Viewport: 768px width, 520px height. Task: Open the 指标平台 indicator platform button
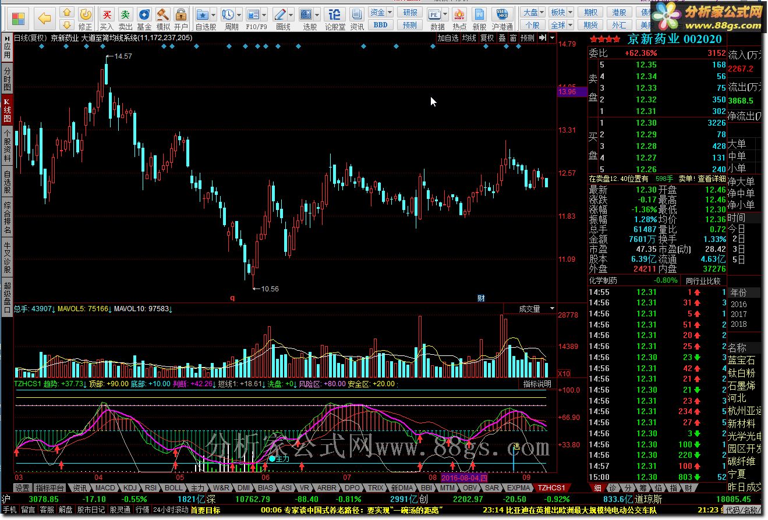[x=49, y=488]
